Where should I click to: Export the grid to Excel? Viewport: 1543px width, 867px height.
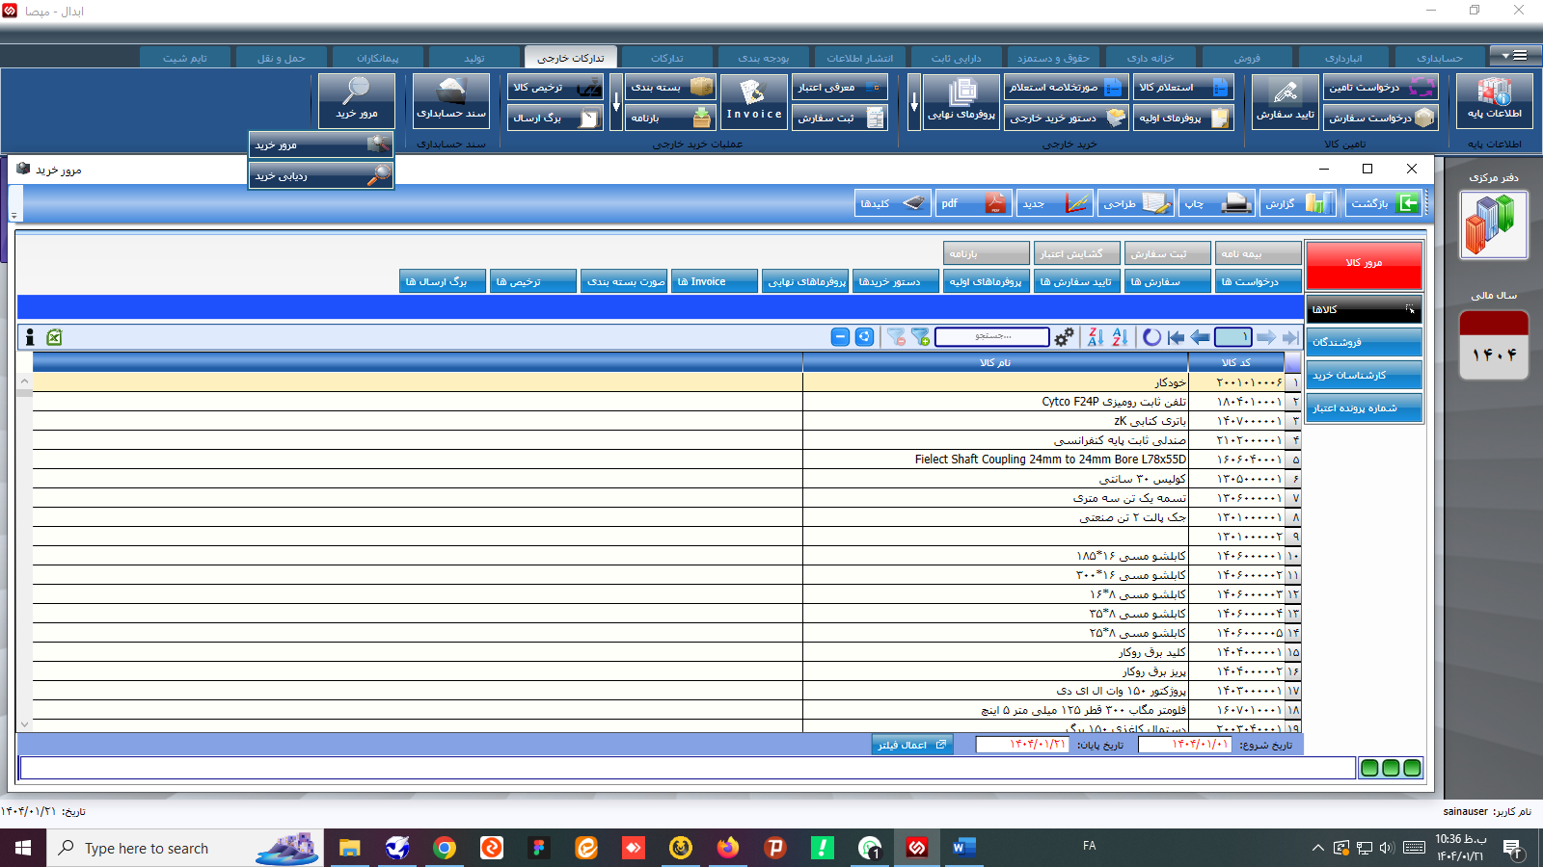click(54, 338)
